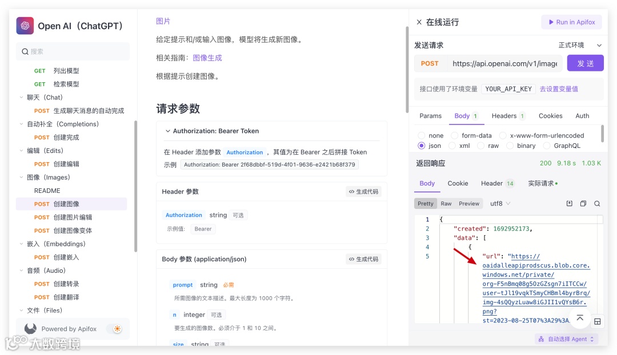Open the response Cookie tab

coord(458,184)
